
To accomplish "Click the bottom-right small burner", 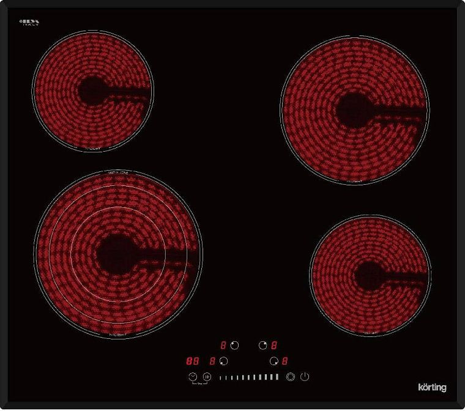I will coord(370,275).
